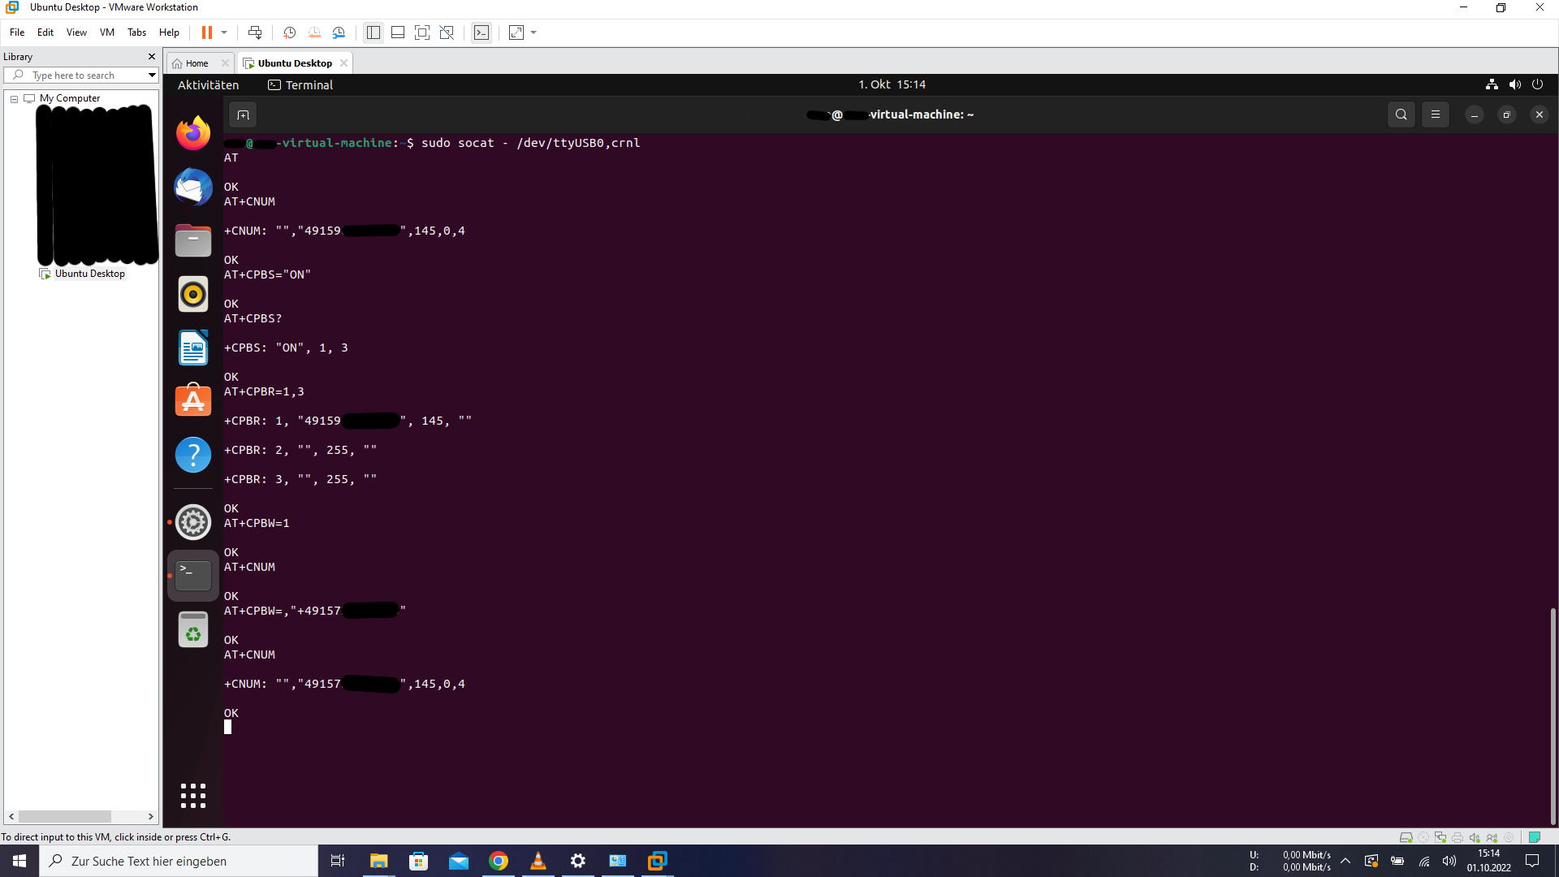Enter full screen mode

click(x=422, y=32)
